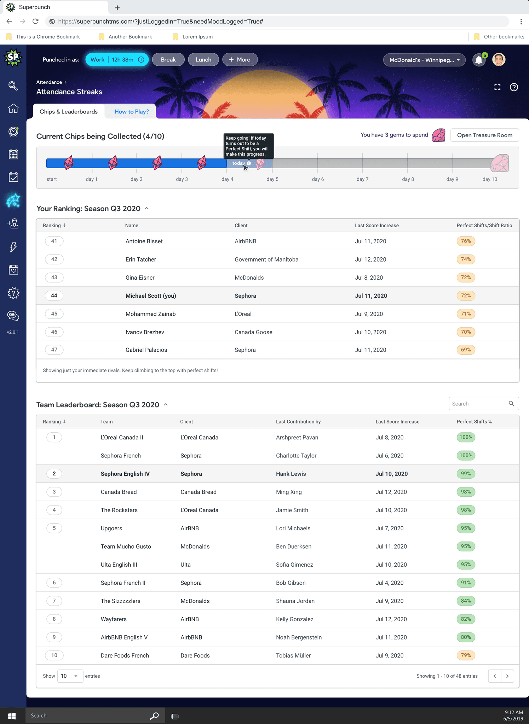The height and width of the screenshot is (724, 529).
Task: Sort by Ranking in Your Ranking table
Action: pos(54,226)
